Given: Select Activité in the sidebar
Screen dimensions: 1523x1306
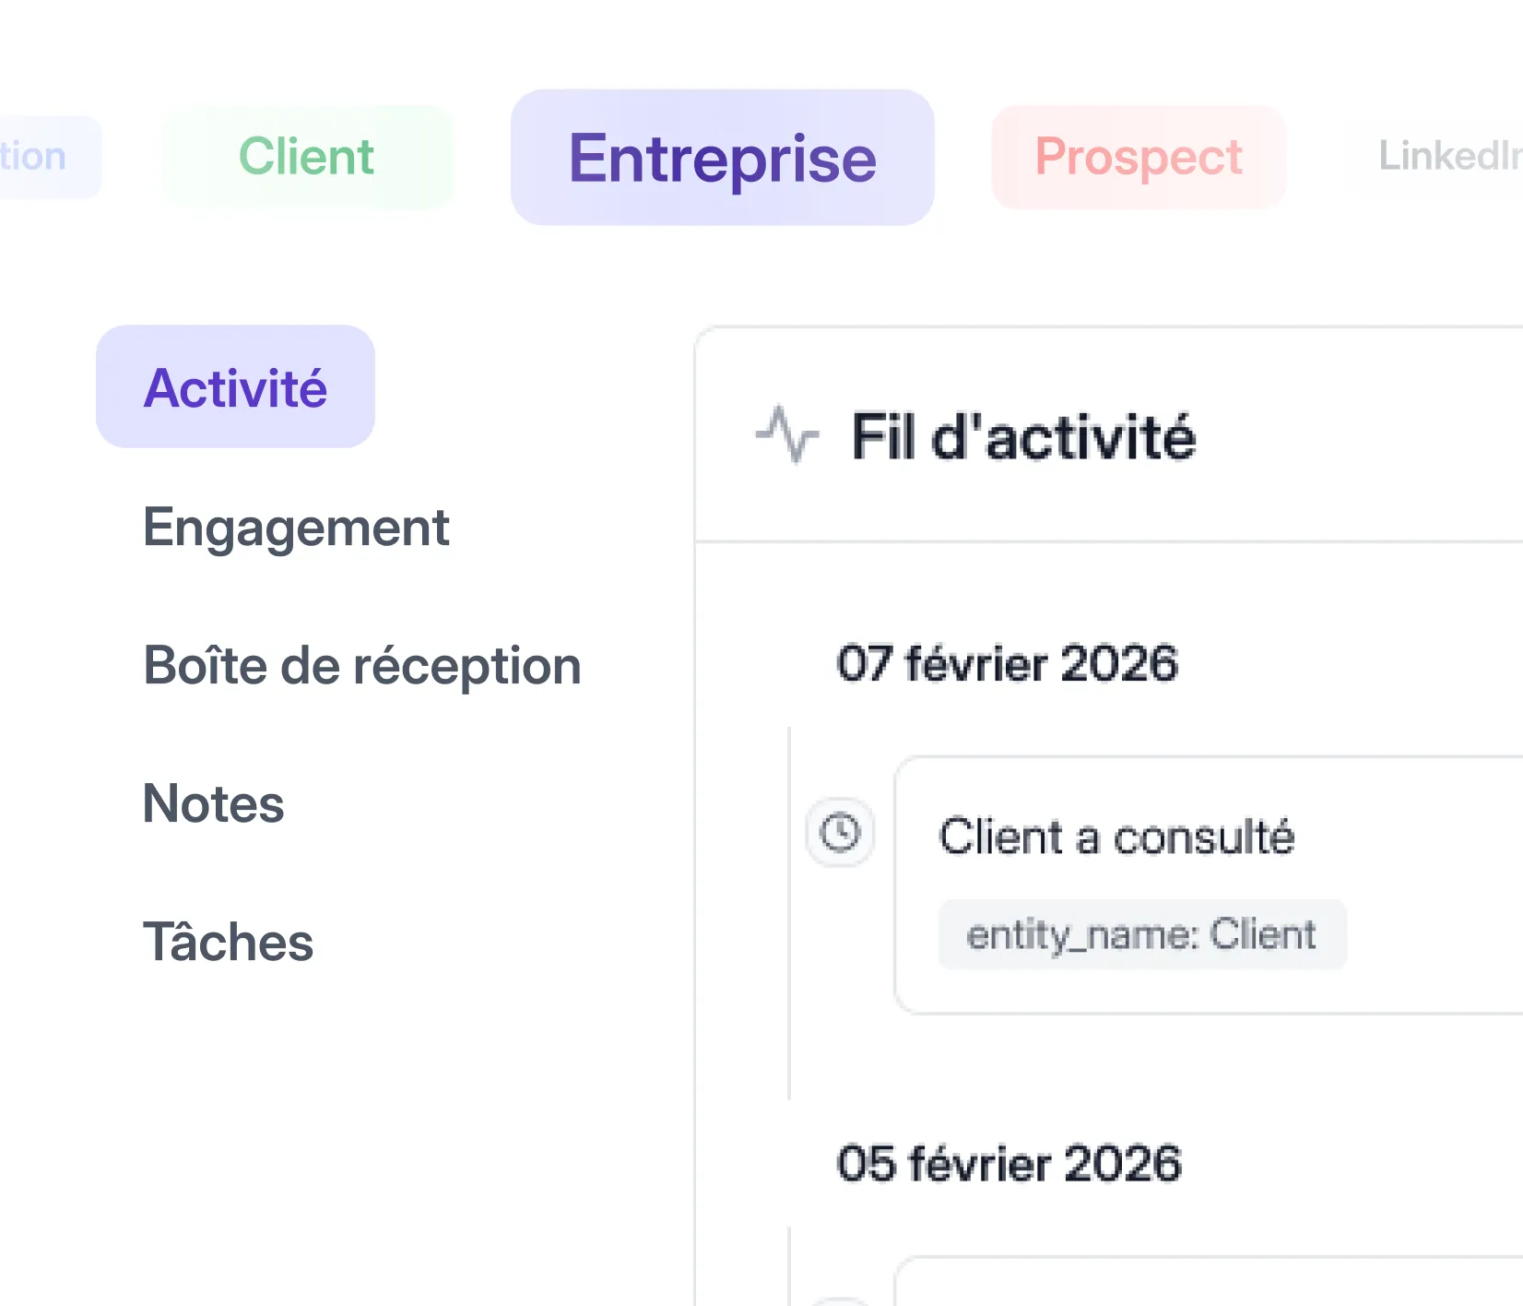Looking at the screenshot, I should click(235, 387).
